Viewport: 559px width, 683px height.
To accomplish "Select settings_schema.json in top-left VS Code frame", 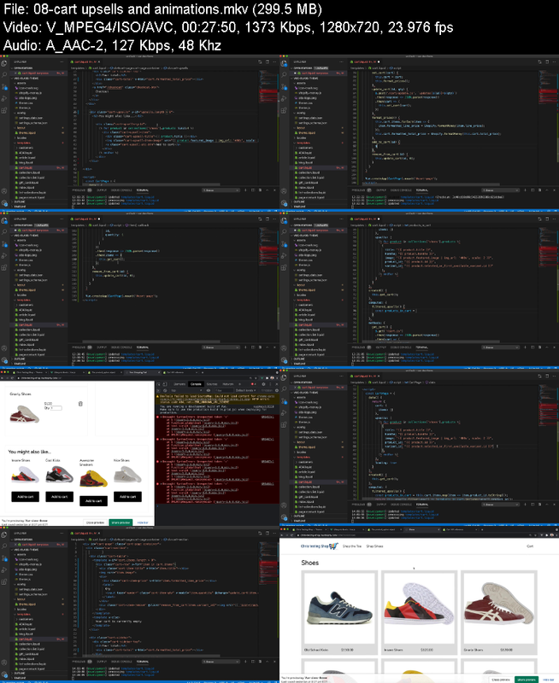I will click(32, 123).
